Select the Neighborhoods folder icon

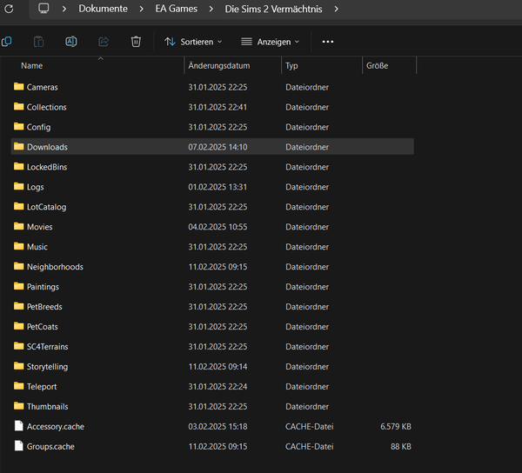18,266
